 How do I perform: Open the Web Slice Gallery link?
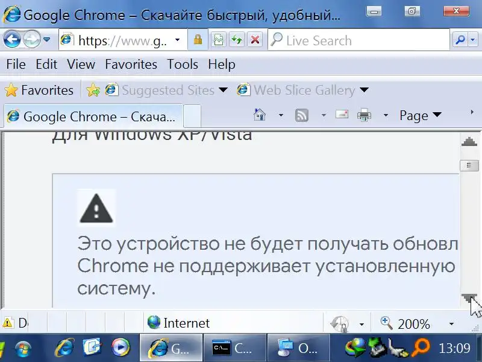302,90
